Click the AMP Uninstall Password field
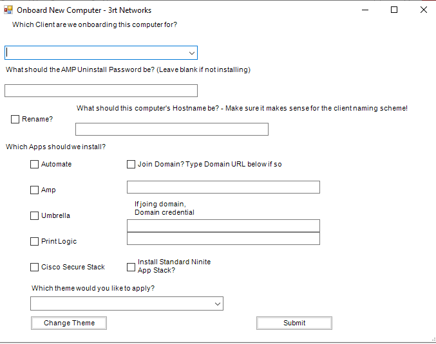This screenshot has height=344, width=436. pos(100,91)
